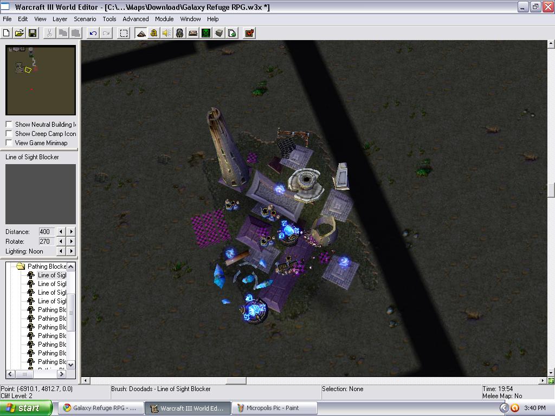Click the minimap overview thumbnail
This screenshot has width=555, height=416.
point(41,80)
